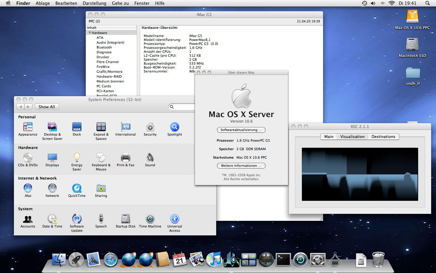Collapse the Hardware tree disclosure triangle

click(90, 33)
